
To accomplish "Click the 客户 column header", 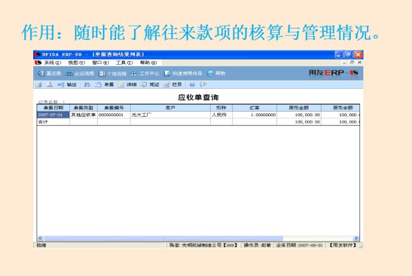I will pos(171,108).
